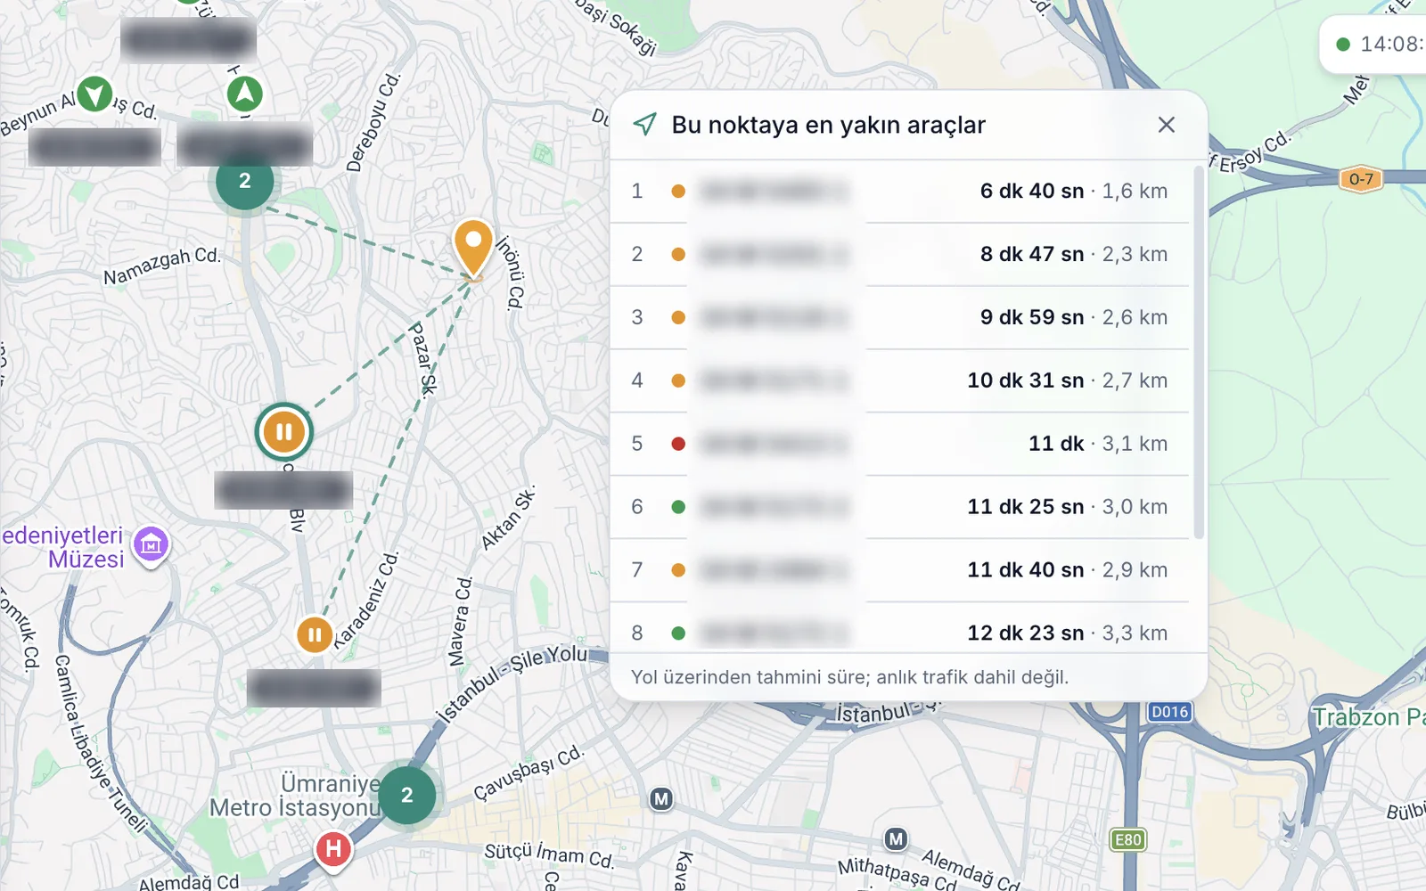Screen dimensions: 1426x891
Task: Click the D016 road shield
Action: (1169, 712)
